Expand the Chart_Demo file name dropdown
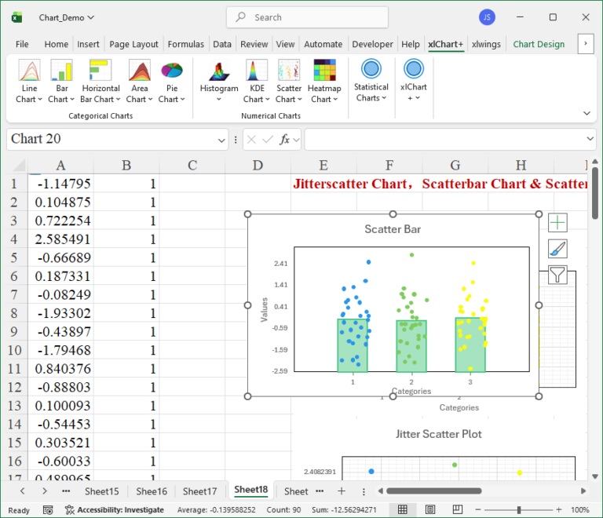Screen dimensions: 603x518 coord(91,17)
